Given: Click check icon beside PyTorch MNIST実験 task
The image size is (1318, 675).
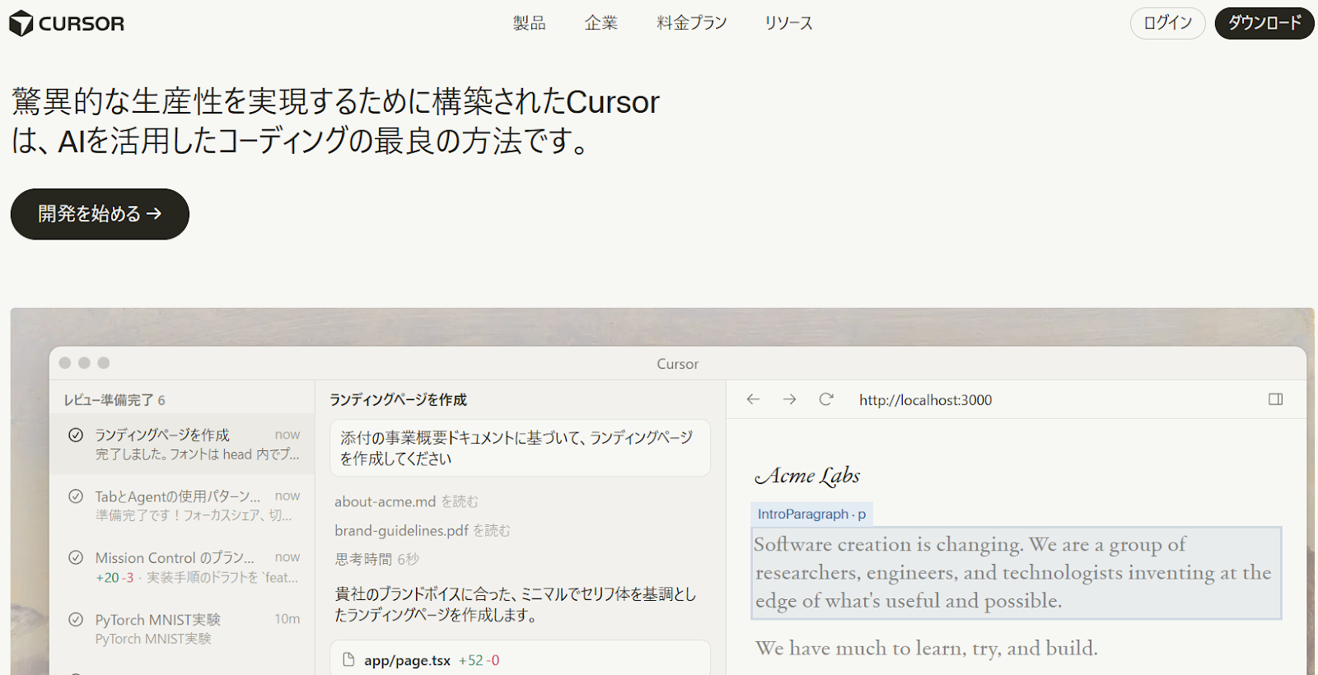Looking at the screenshot, I should coord(76,619).
